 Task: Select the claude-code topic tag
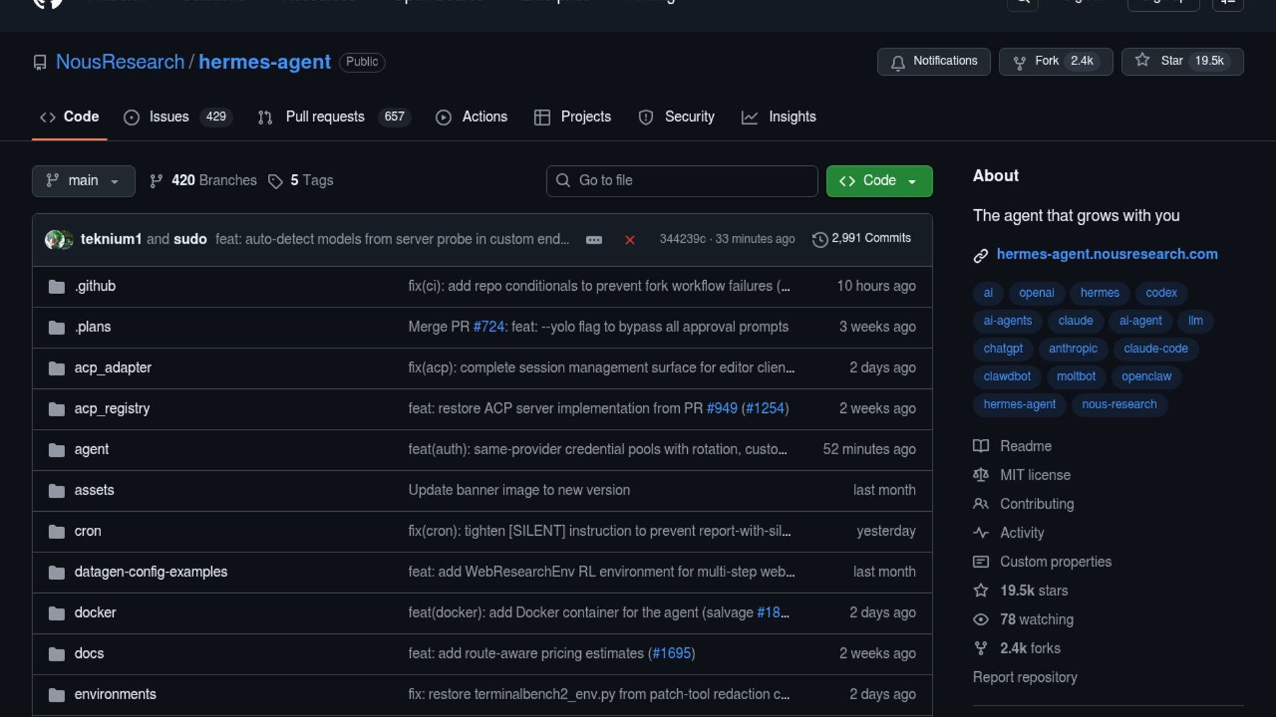[1155, 349]
